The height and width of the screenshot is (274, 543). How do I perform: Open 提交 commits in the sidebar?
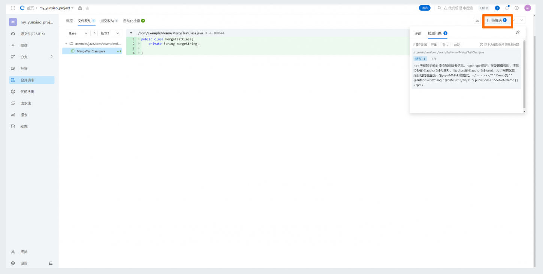pyautogui.click(x=32, y=45)
